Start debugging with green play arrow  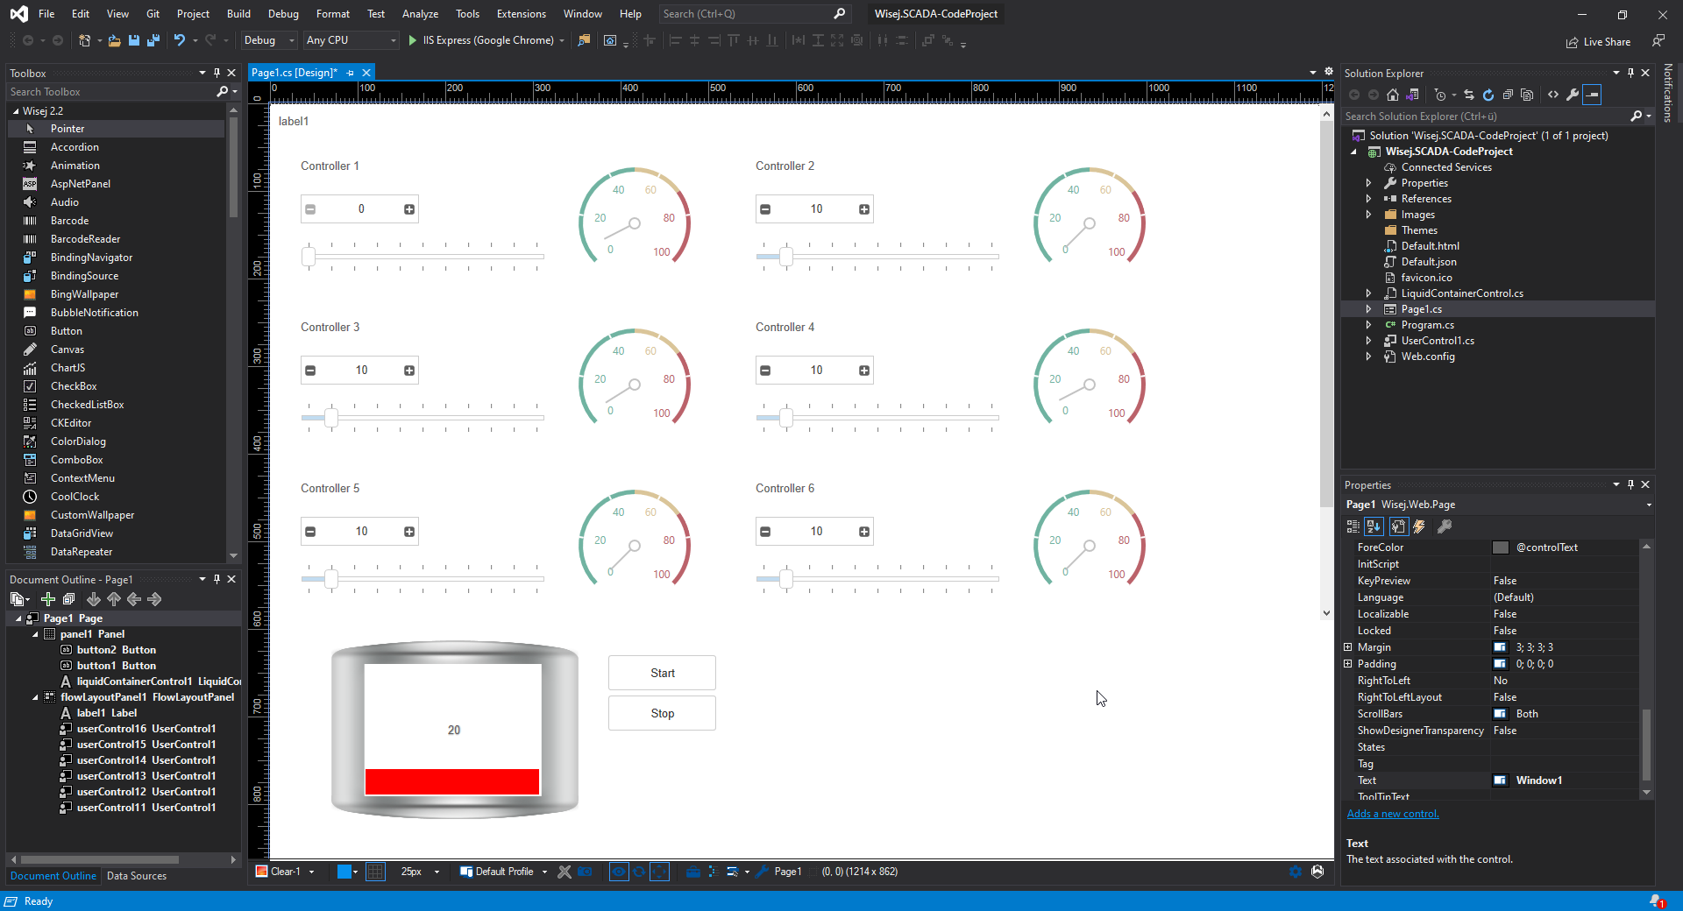pyautogui.click(x=413, y=40)
